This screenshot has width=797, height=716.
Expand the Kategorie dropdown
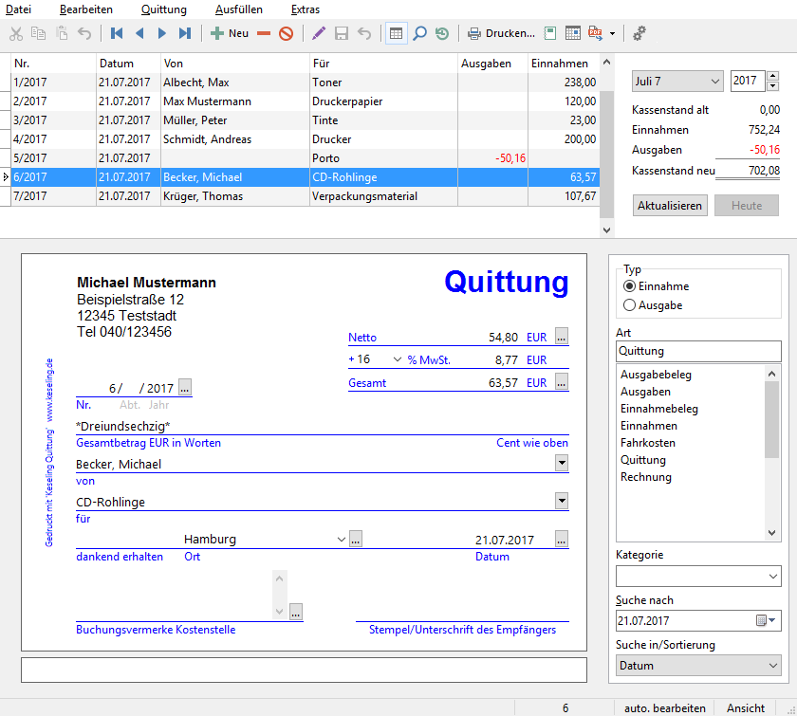(x=698, y=576)
